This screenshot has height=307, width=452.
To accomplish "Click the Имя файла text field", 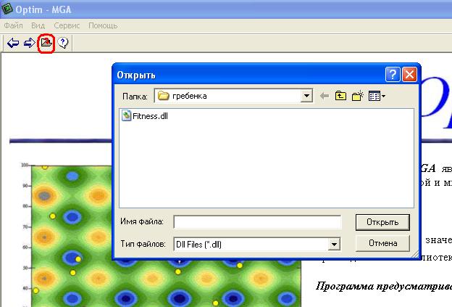I will [x=257, y=222].
